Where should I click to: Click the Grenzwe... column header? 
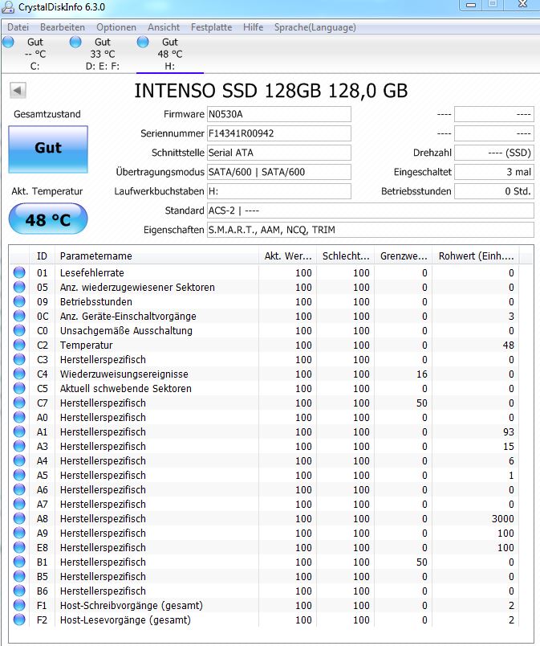tap(404, 256)
